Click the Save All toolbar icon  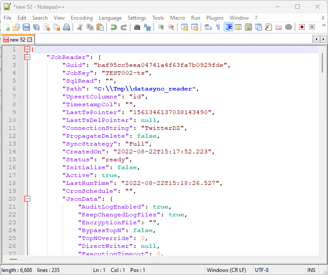coord(36,27)
